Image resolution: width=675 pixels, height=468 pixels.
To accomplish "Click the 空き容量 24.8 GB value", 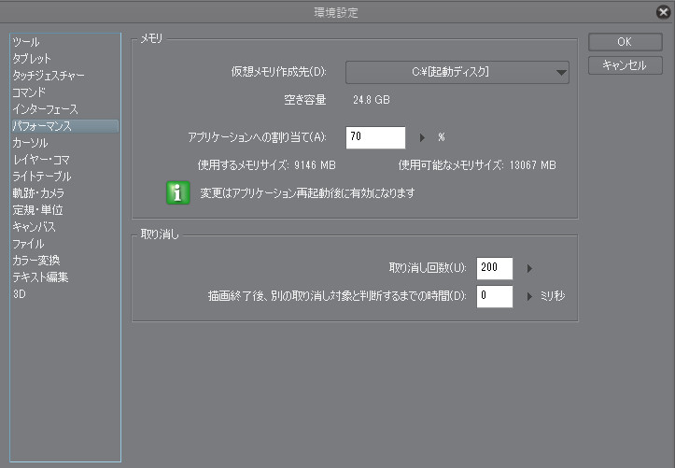I will click(x=372, y=100).
